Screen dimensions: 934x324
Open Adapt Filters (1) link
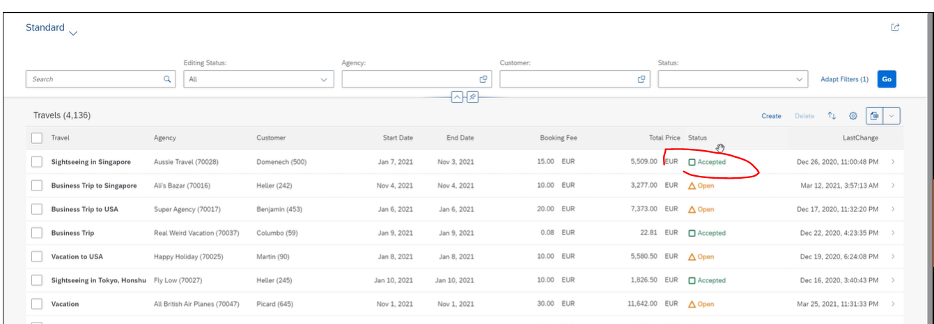tap(844, 79)
